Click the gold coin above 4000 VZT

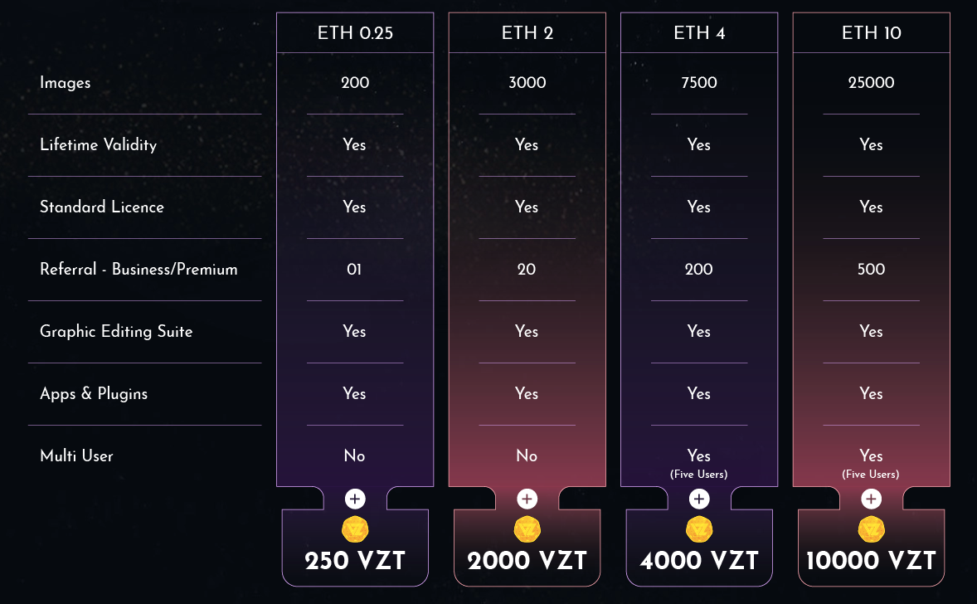click(x=699, y=529)
